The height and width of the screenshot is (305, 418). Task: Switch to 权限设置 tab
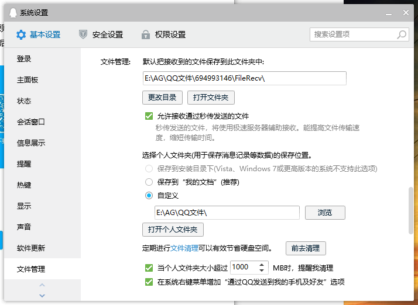164,34
